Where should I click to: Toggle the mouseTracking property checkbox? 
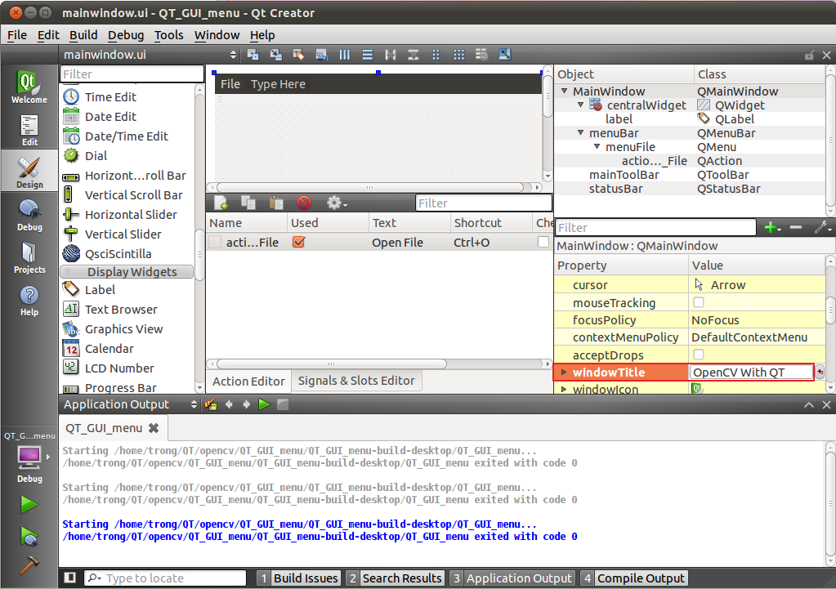(699, 302)
